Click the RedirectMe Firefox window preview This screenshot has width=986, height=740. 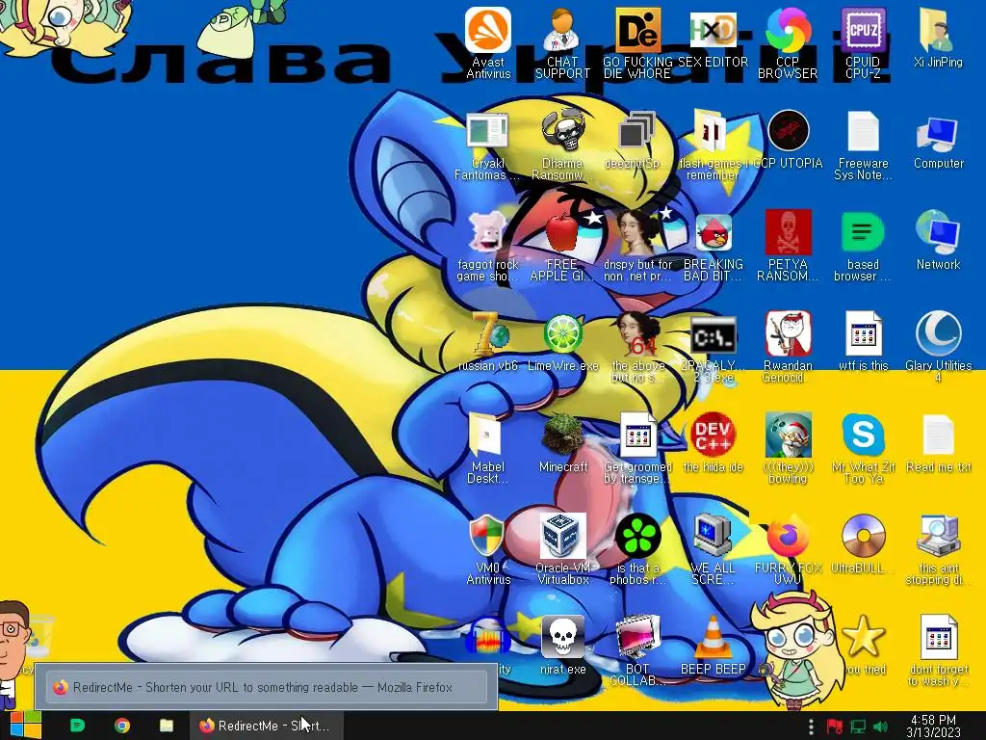pos(266,686)
